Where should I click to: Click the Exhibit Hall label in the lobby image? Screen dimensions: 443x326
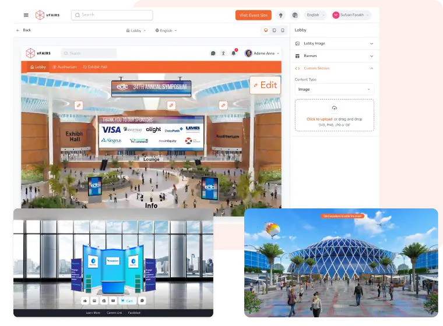coord(74,136)
